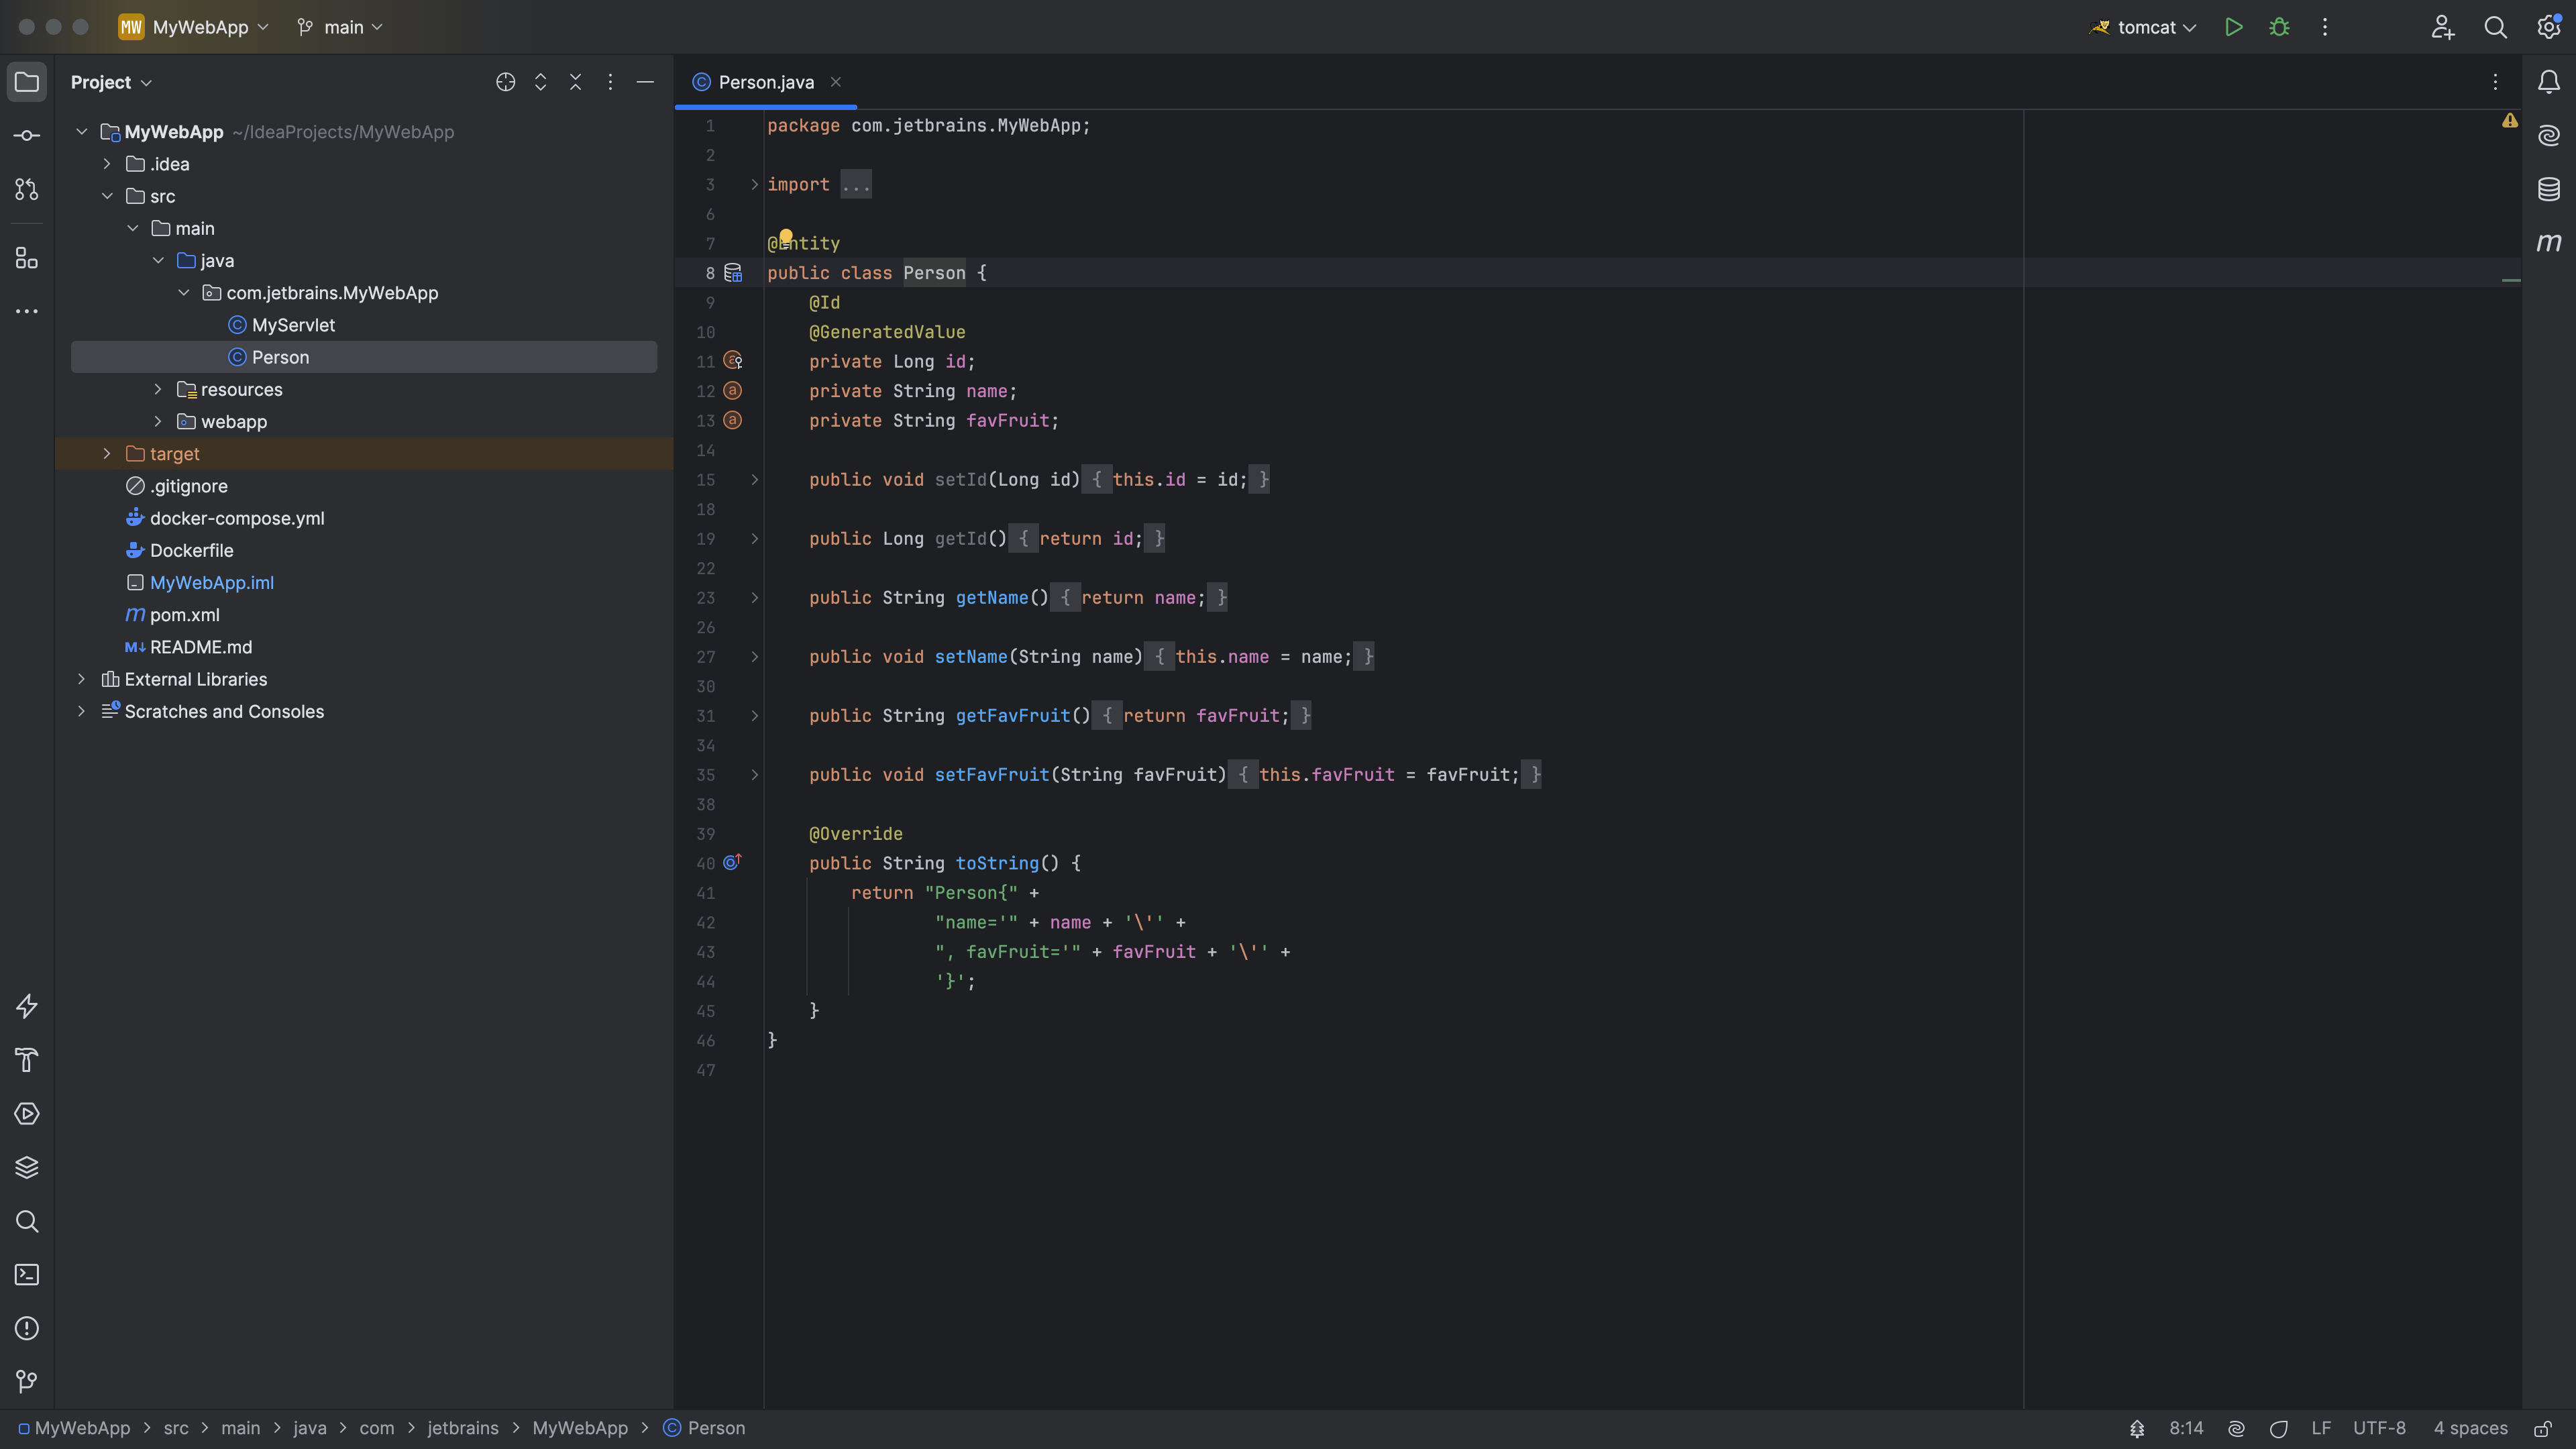
Task: Open the Maven tool window icon
Action: pyautogui.click(x=2548, y=243)
